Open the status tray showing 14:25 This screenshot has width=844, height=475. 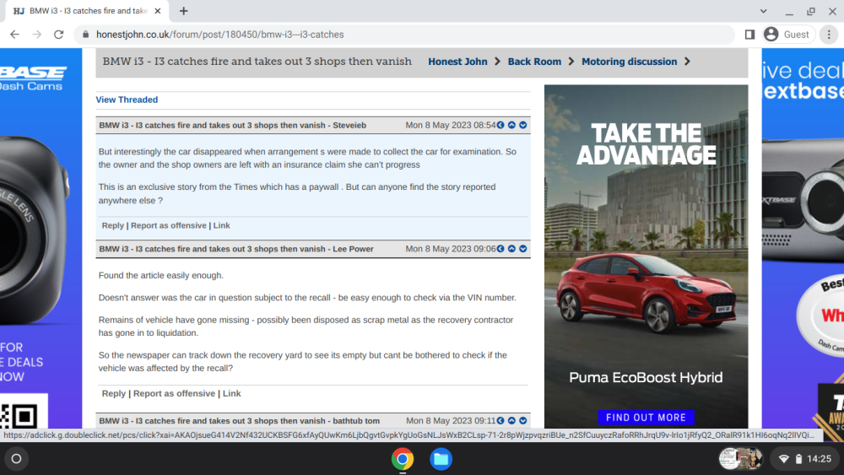coord(805,459)
